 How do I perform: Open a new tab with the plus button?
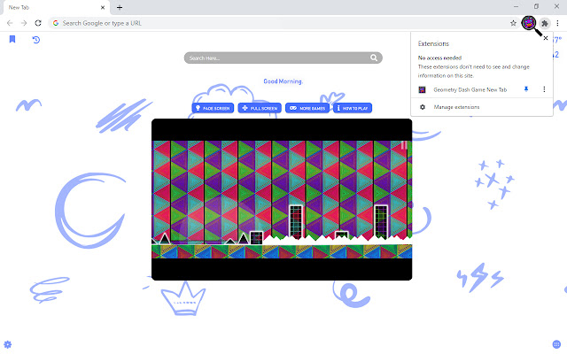point(120,7)
